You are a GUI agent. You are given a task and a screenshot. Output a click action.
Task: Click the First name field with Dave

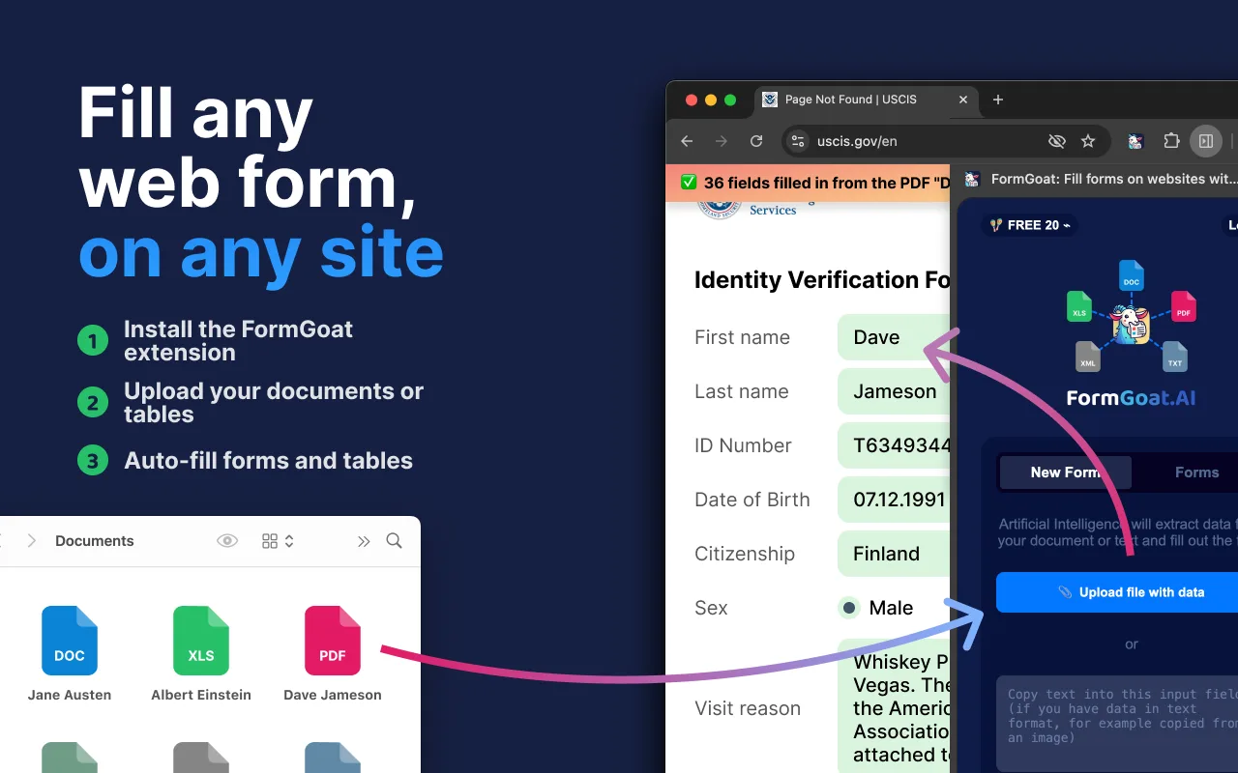click(894, 337)
